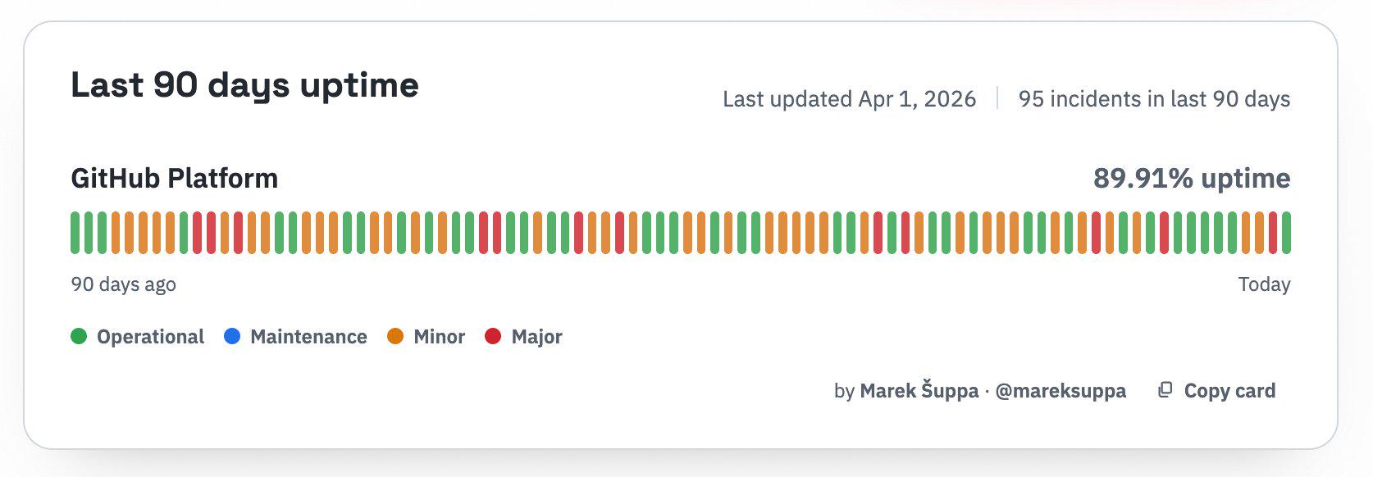Select the Minor legend label

click(439, 337)
